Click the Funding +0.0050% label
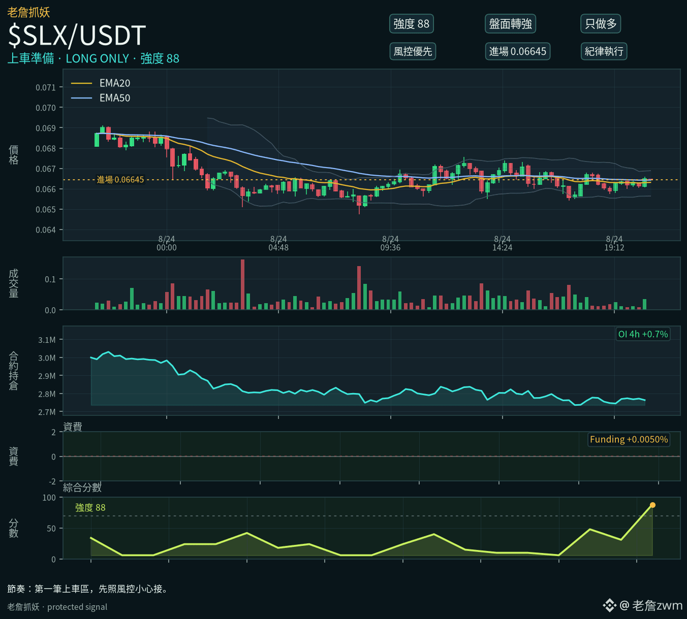Screen dimensions: 687x619 (629, 439)
